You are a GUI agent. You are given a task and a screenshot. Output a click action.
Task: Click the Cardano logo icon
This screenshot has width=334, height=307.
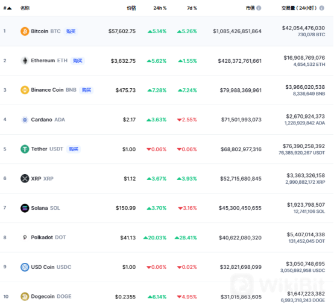click(x=25, y=120)
